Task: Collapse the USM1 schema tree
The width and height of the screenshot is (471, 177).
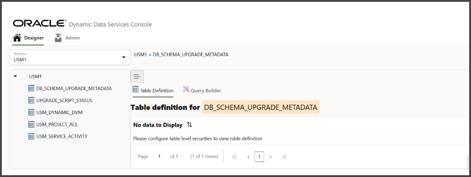Action: [16, 76]
